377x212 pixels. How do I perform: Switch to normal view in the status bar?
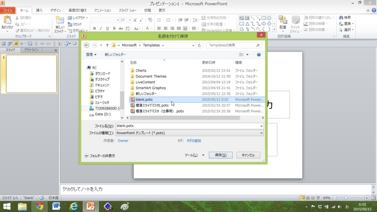pyautogui.click(x=303, y=198)
